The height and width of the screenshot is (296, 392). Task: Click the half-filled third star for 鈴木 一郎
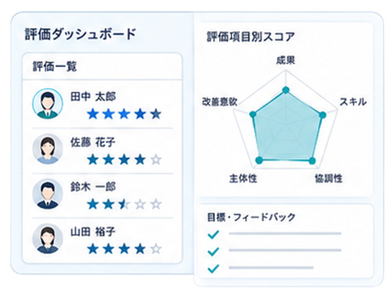coord(125,204)
